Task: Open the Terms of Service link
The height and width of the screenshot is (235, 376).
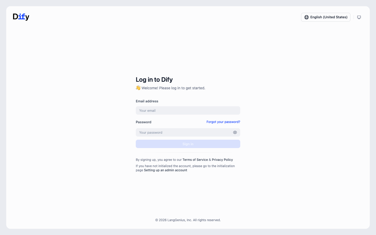Action: pos(195,160)
